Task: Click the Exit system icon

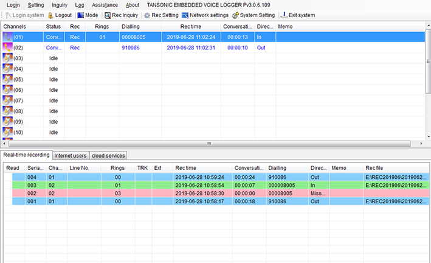Action: [284, 15]
